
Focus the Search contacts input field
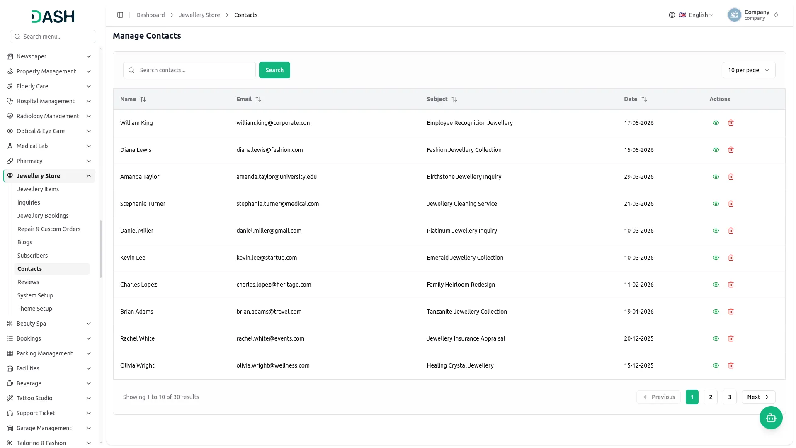[x=189, y=70]
